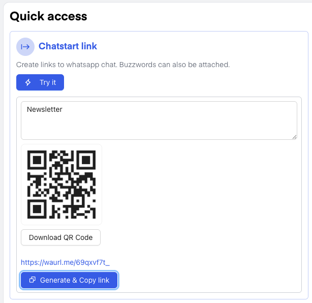
Task: Click the Chatstart link arrow icon
Action: 25,47
